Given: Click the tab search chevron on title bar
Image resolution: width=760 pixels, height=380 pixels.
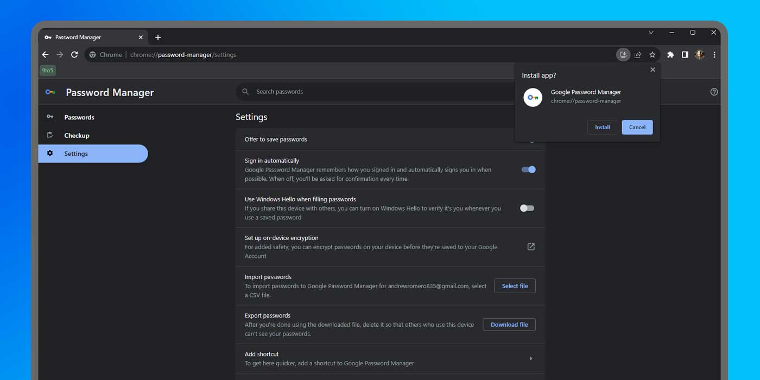Looking at the screenshot, I should point(651,33).
